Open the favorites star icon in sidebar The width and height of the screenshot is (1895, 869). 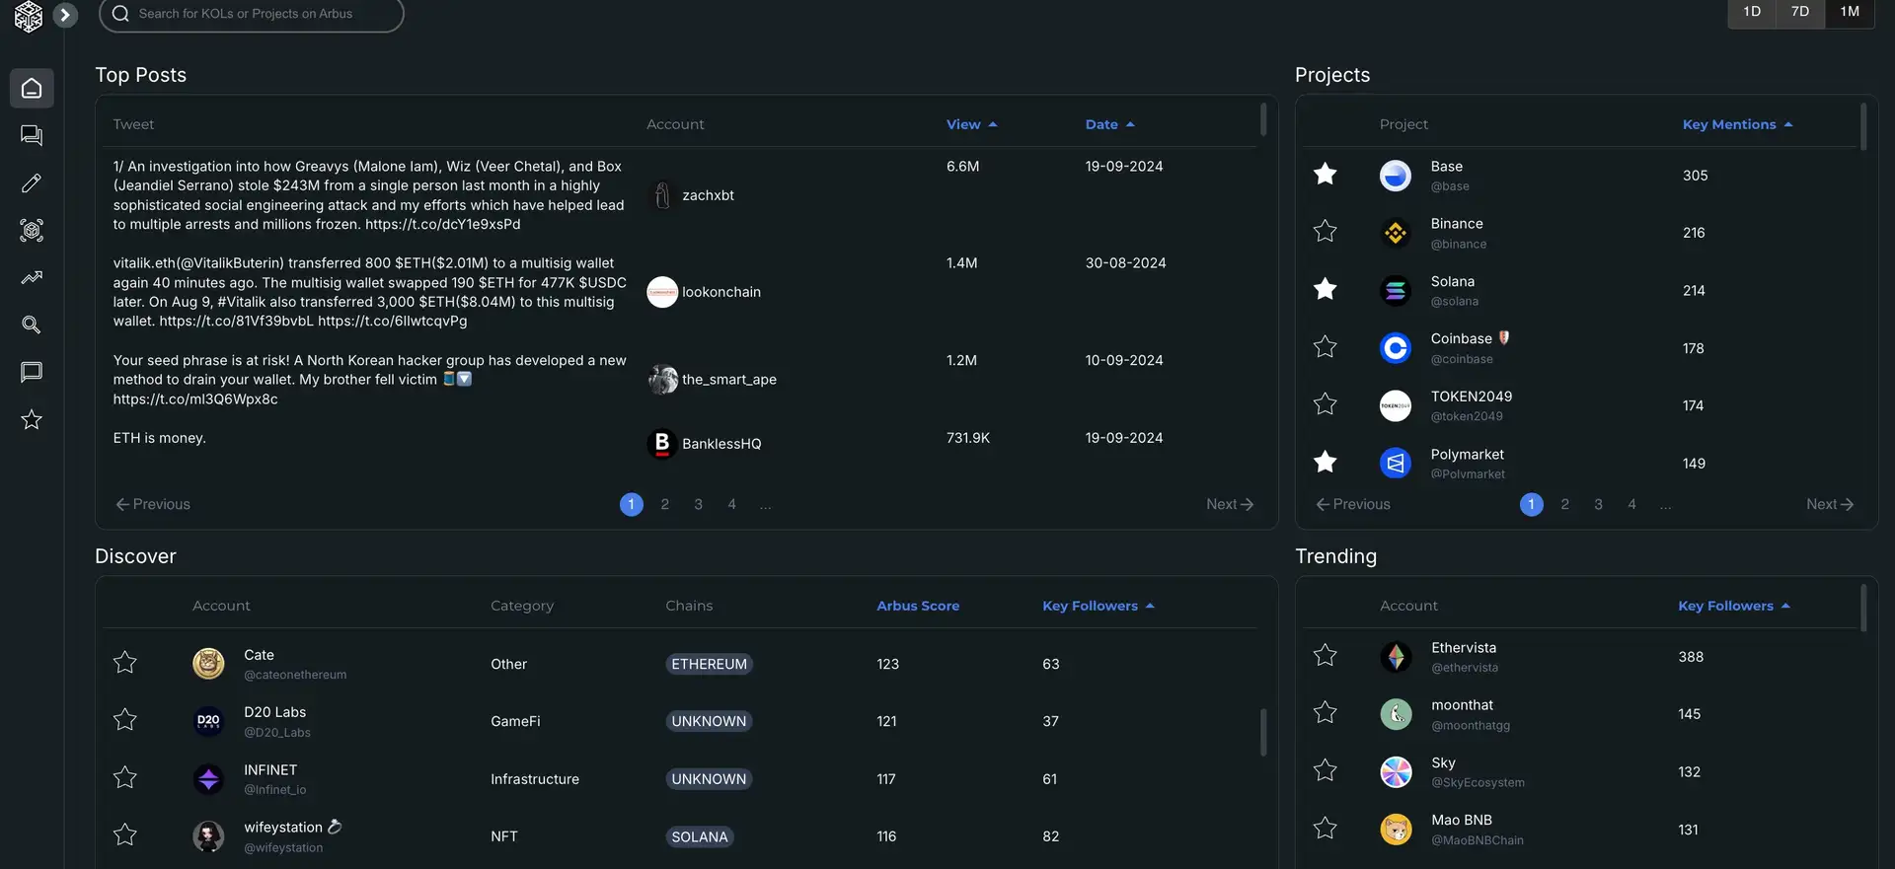[32, 420]
